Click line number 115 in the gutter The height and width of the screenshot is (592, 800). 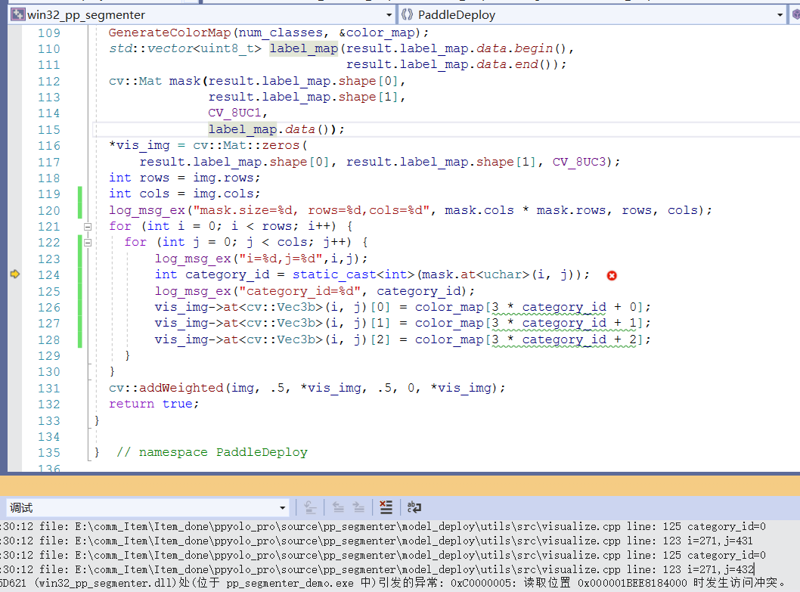[x=48, y=129]
